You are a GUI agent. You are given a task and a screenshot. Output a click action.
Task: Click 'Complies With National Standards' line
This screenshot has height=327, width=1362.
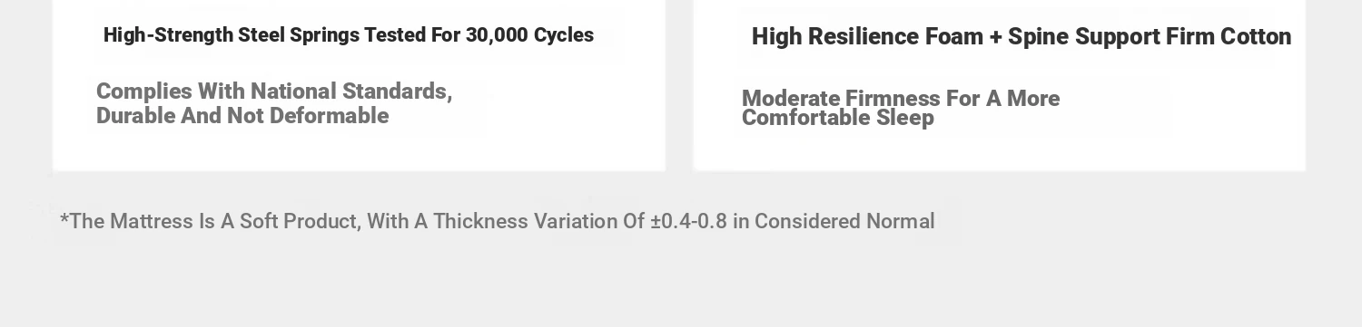click(x=274, y=91)
